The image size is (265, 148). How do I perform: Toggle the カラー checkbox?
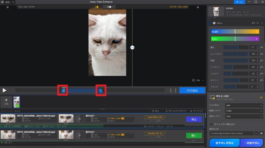coord(210,23)
